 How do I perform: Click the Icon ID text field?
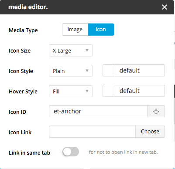tap(98, 111)
